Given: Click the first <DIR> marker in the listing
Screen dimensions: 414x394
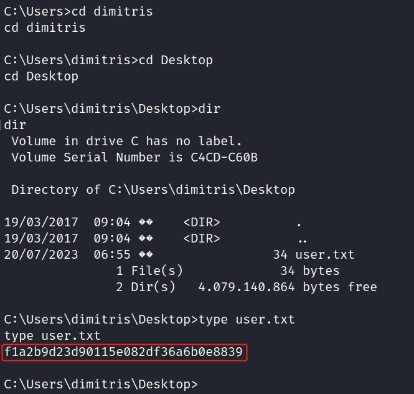Looking at the screenshot, I should click(x=202, y=223).
